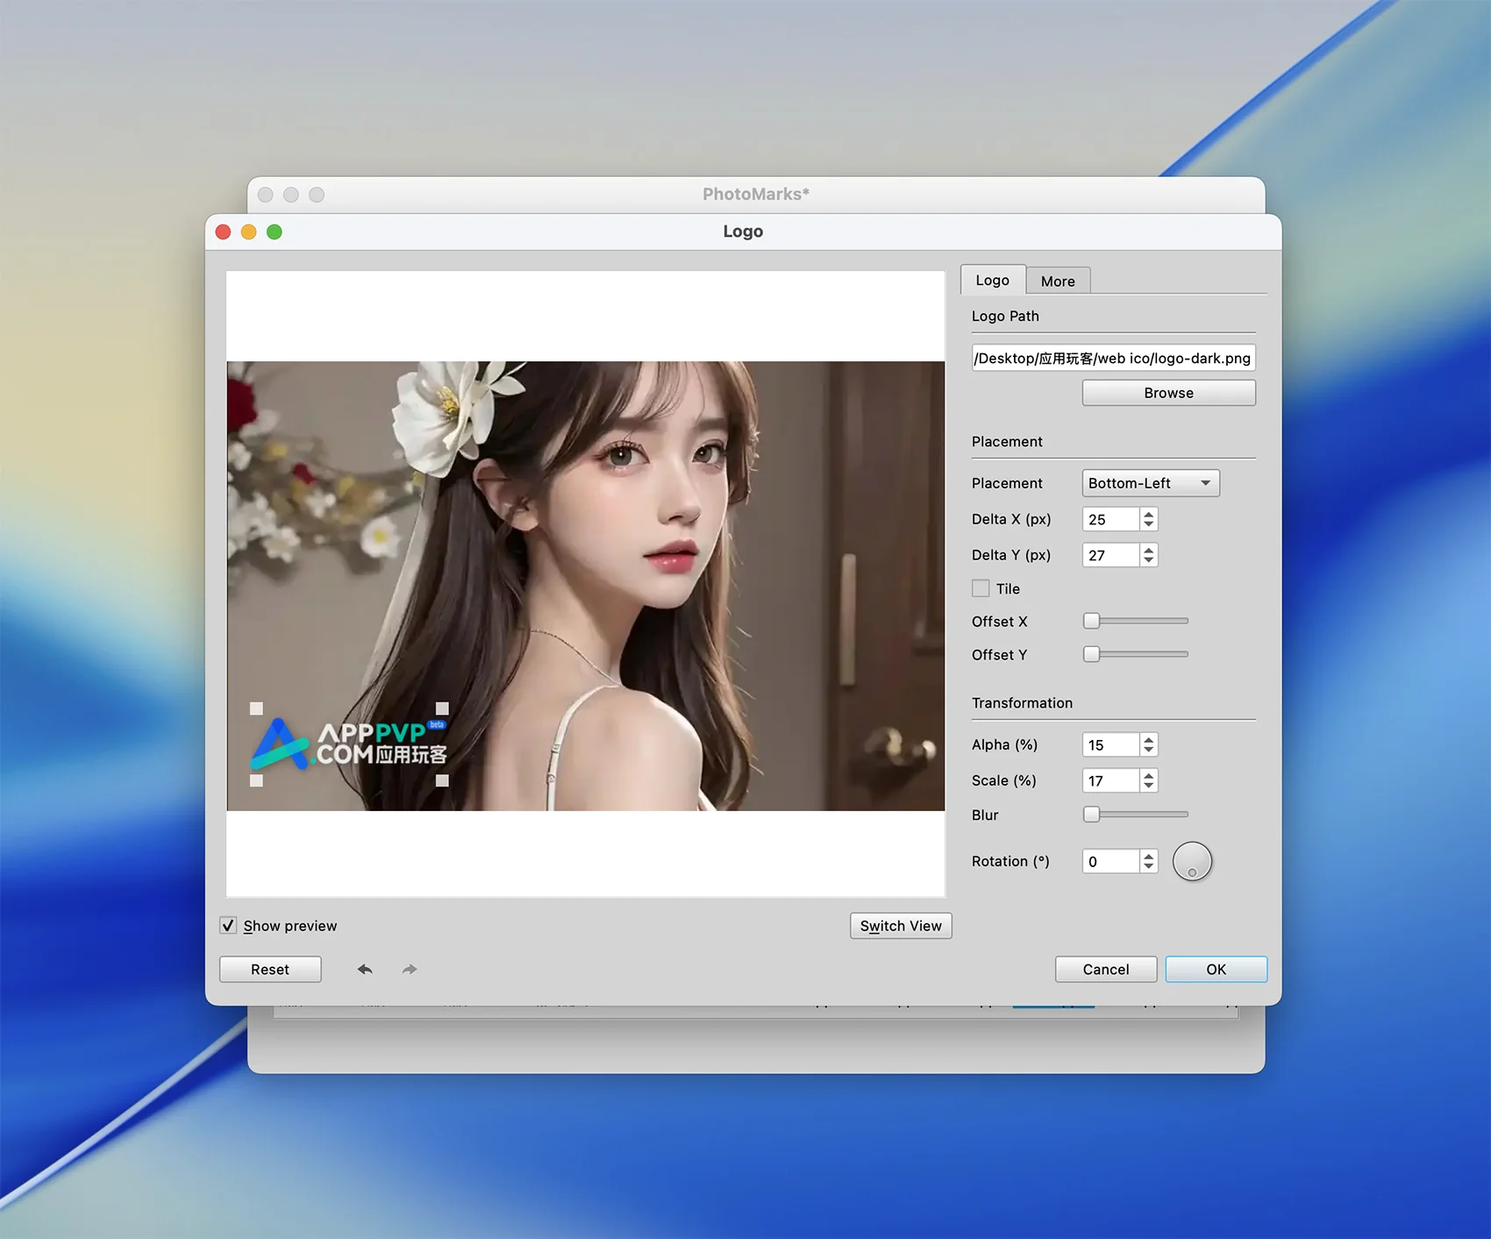Click the Logo Path text field
The image size is (1491, 1239).
coord(1112,358)
